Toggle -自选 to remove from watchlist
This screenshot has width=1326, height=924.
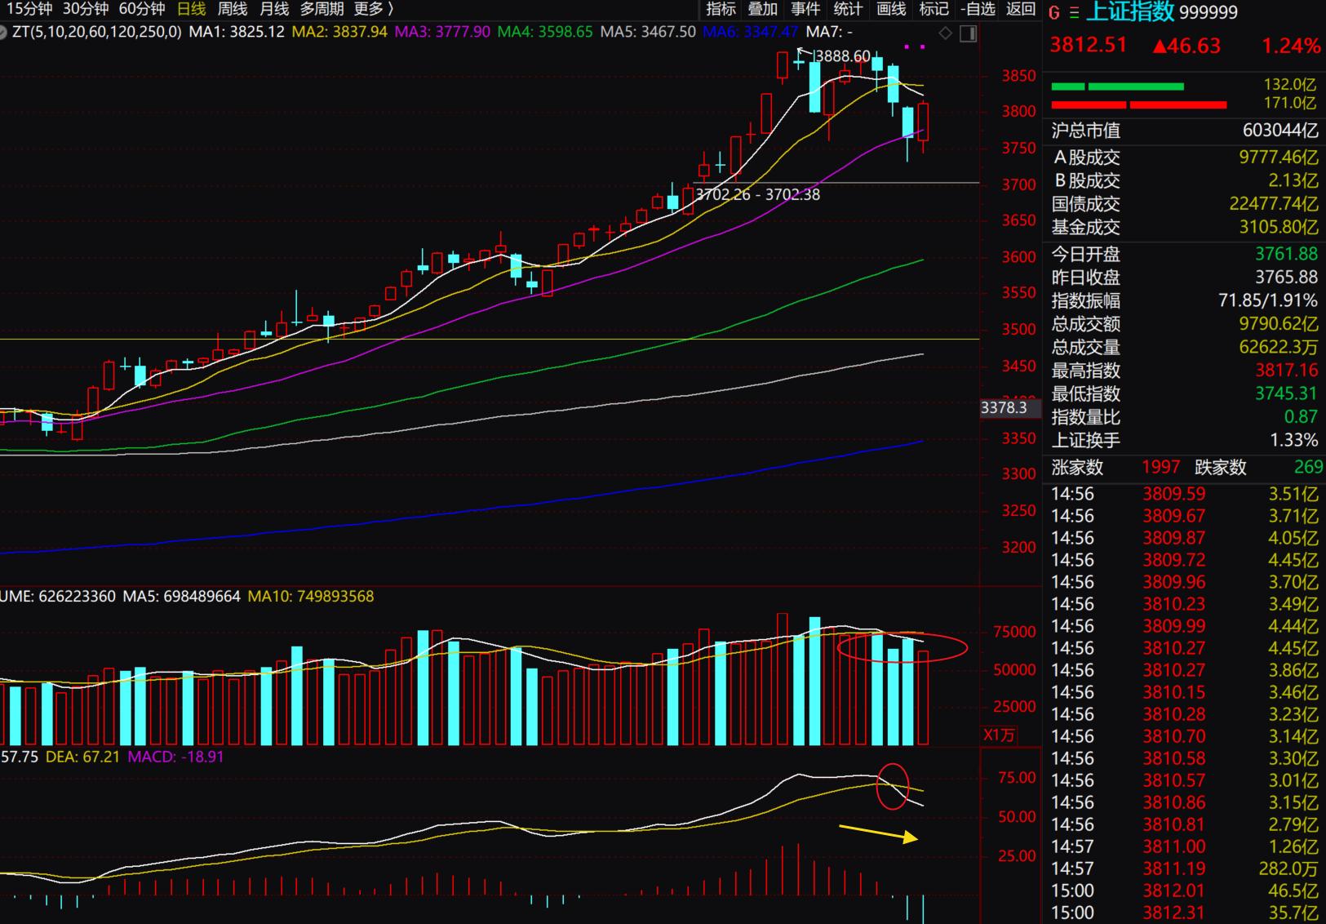point(978,9)
